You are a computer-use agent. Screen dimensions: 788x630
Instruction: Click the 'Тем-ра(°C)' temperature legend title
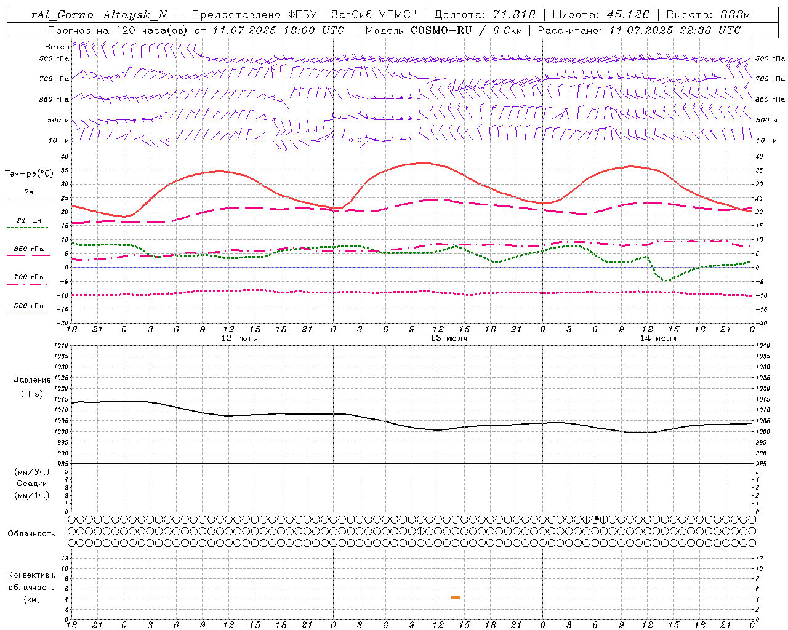point(29,174)
